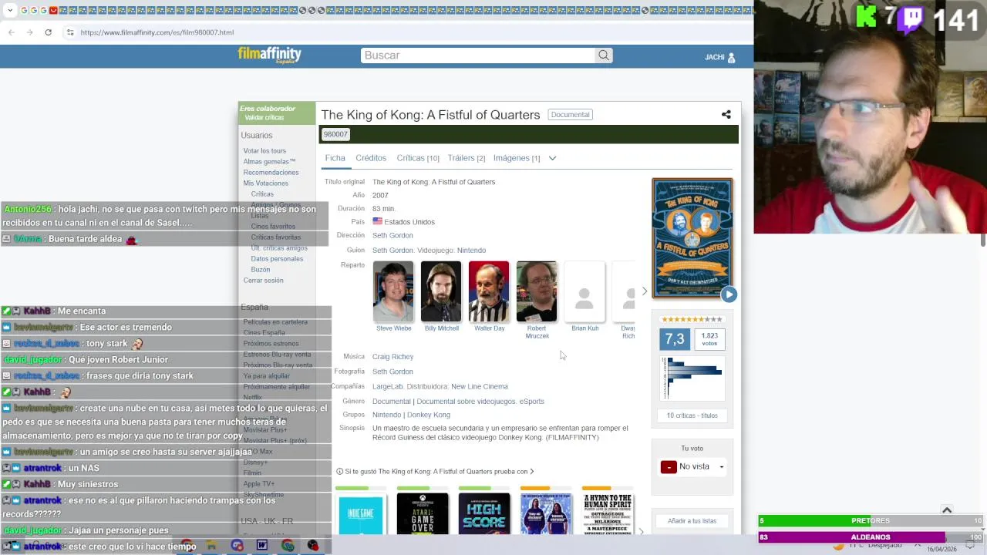The image size is (987, 555).
Task: Click the 7,3 rating score
Action: (x=675, y=339)
